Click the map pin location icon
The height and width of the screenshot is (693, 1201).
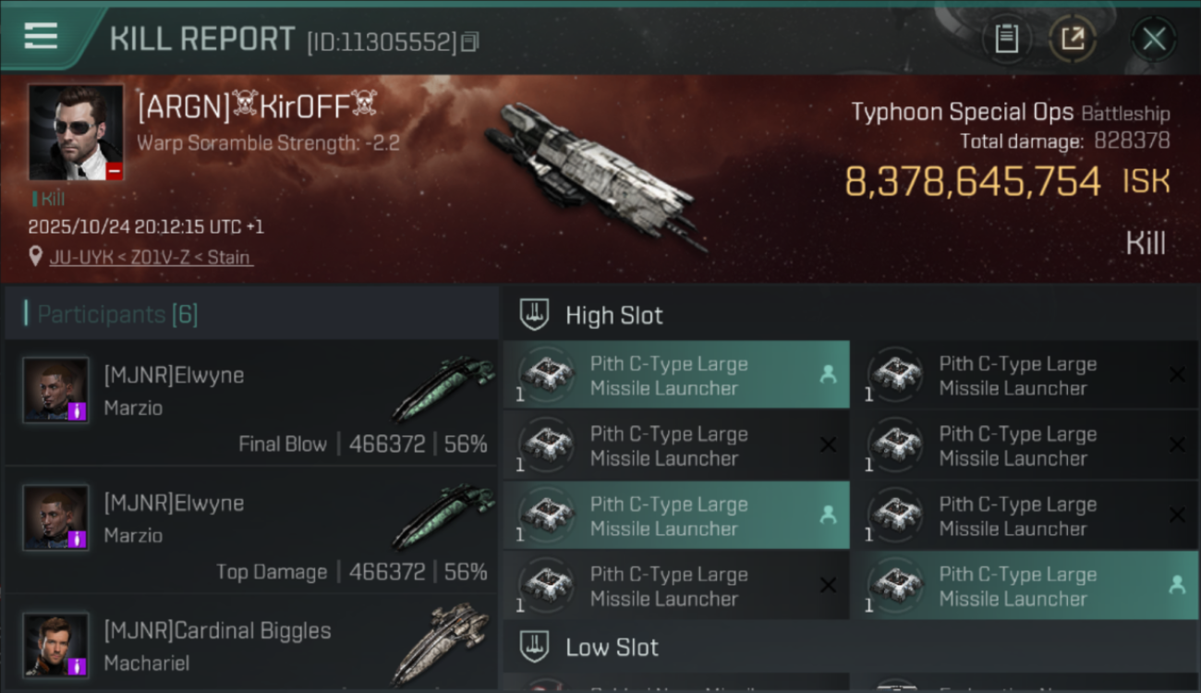click(35, 257)
